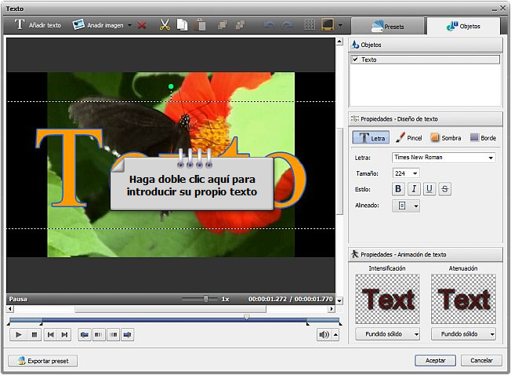Toggle the Texto object checkbox
Image resolution: width=511 pixels, height=375 pixels.
356,60
